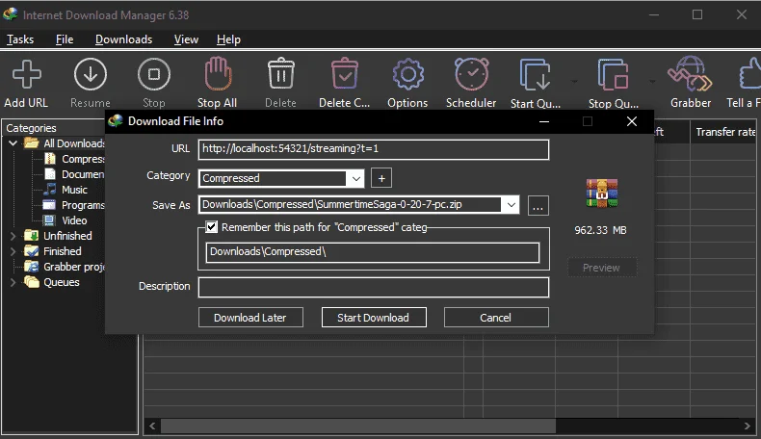The image size is (761, 439).
Task: Click the Grabber projects icon in tree
Action: click(x=31, y=267)
